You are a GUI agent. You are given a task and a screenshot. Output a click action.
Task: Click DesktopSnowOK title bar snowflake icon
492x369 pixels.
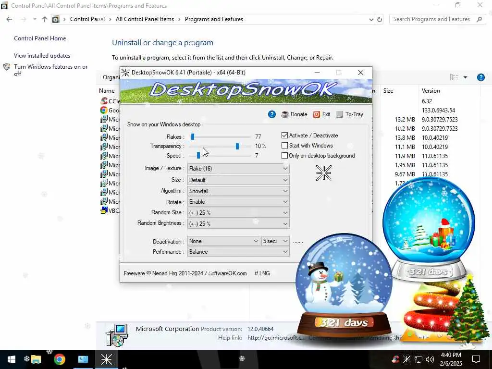point(125,73)
